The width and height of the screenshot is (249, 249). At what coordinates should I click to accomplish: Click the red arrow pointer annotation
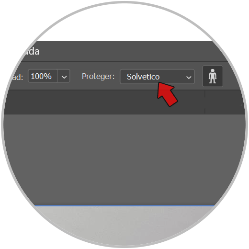point(167,94)
